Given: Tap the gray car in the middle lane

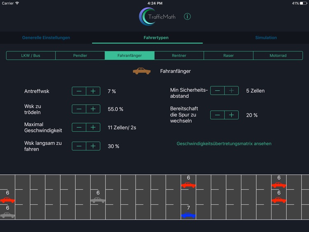Looking at the screenshot, I should [x=98, y=200].
